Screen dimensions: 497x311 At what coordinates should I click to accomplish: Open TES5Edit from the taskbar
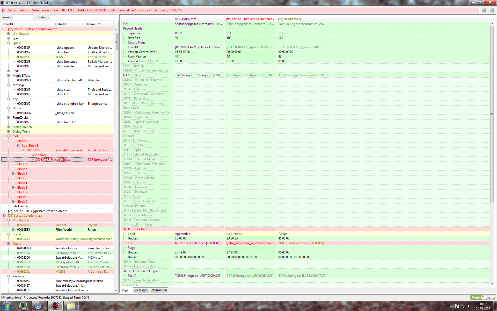pyautogui.click(x=55, y=306)
